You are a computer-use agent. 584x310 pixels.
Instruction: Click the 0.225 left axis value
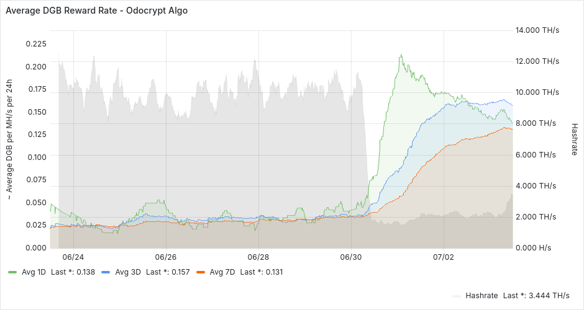pos(36,44)
